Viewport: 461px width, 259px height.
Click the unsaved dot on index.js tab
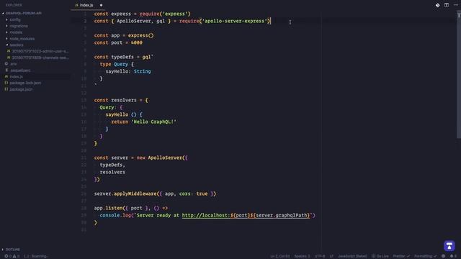(x=101, y=5)
